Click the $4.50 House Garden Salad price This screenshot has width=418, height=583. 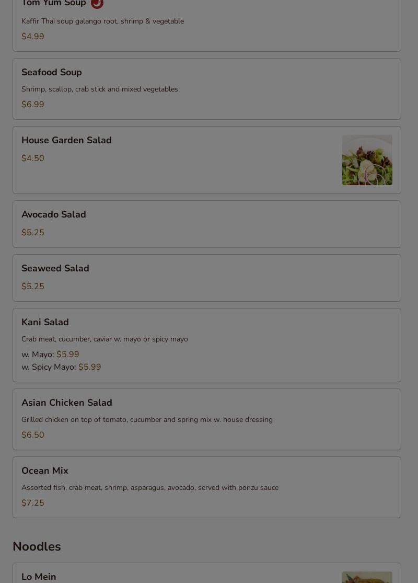pyautogui.click(x=33, y=158)
